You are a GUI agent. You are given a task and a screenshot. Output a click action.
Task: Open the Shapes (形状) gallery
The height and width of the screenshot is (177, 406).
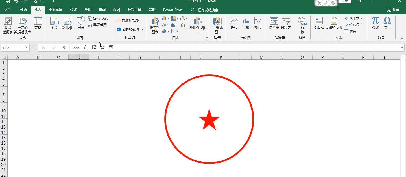tap(81, 25)
